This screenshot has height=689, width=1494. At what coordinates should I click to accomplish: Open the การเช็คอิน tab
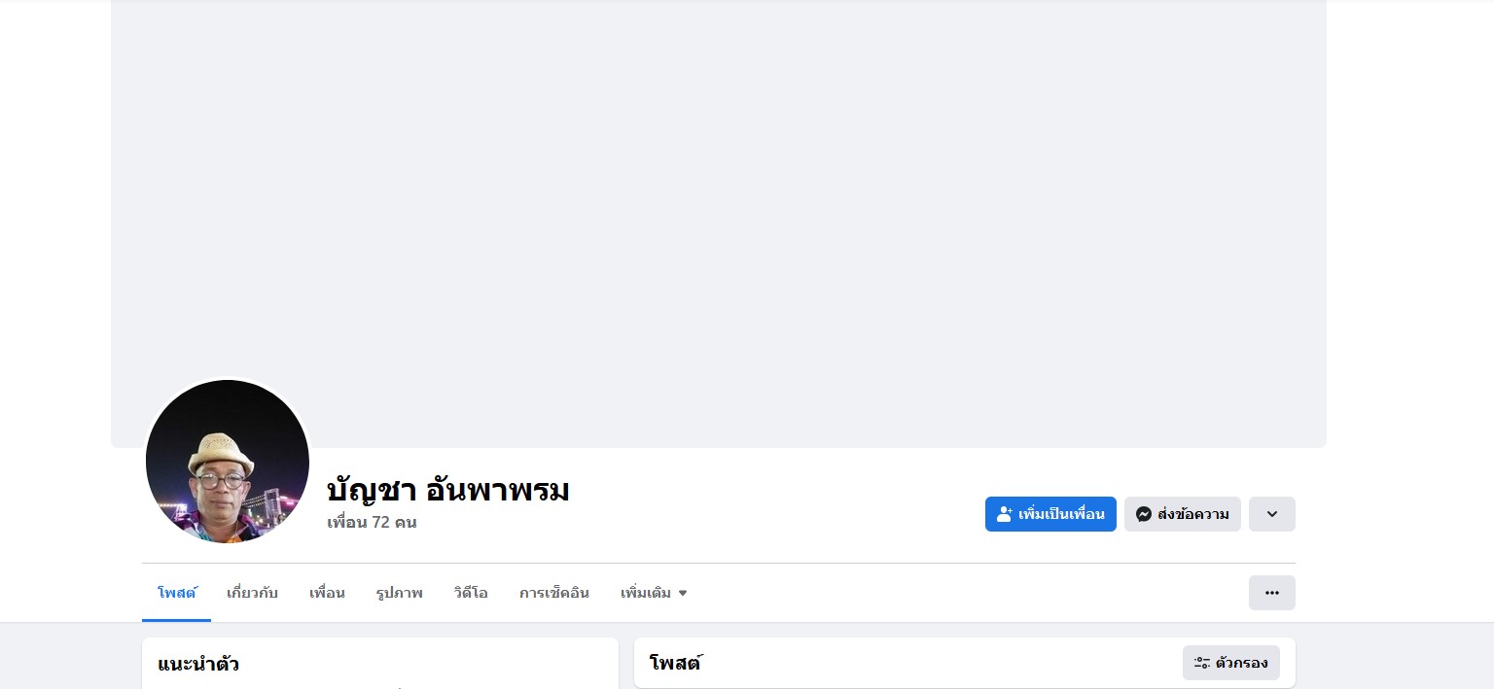click(x=554, y=593)
